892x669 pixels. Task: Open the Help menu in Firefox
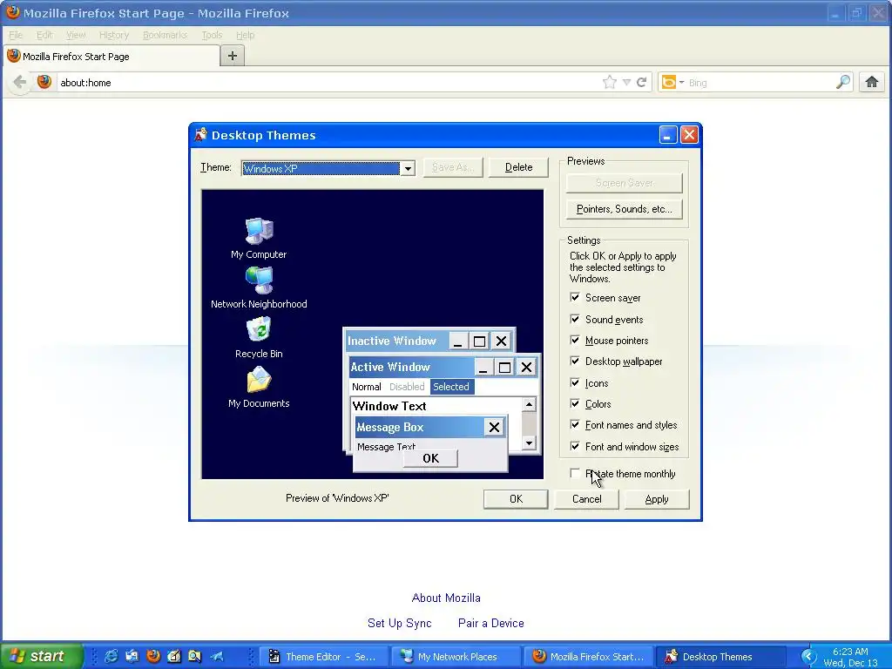245,35
